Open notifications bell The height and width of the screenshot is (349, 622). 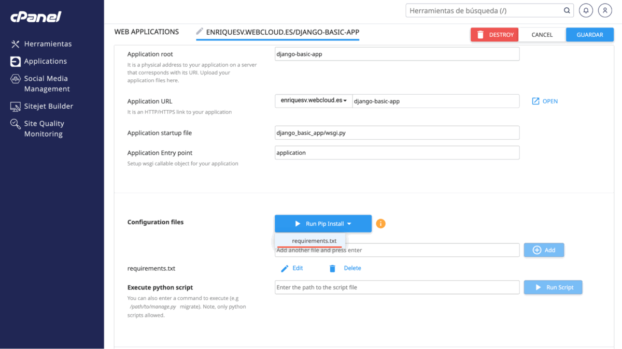586,10
